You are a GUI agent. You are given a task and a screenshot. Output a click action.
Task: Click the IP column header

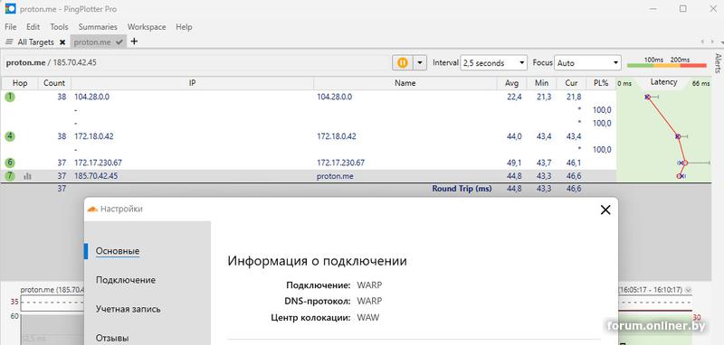pyautogui.click(x=192, y=83)
